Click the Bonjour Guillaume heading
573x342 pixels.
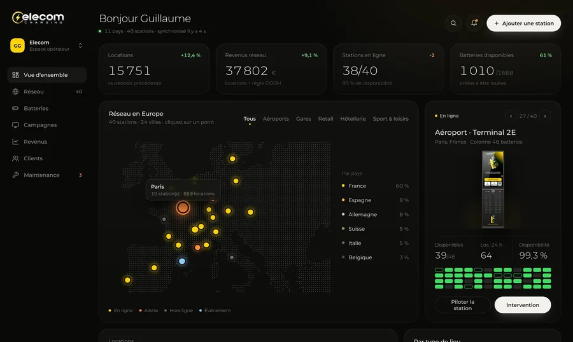pyautogui.click(x=145, y=18)
